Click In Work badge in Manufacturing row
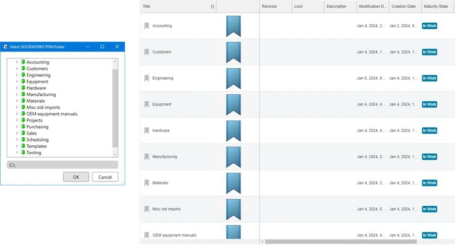Image resolution: width=455 pixels, height=245 pixels. point(429,157)
